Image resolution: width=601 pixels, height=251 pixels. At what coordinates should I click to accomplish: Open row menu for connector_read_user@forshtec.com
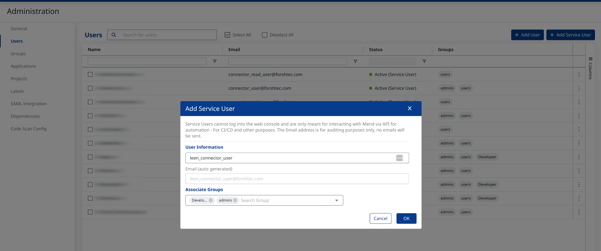[579, 74]
